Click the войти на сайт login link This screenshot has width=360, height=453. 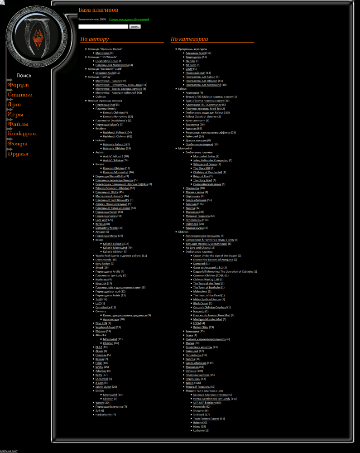(9, 451)
